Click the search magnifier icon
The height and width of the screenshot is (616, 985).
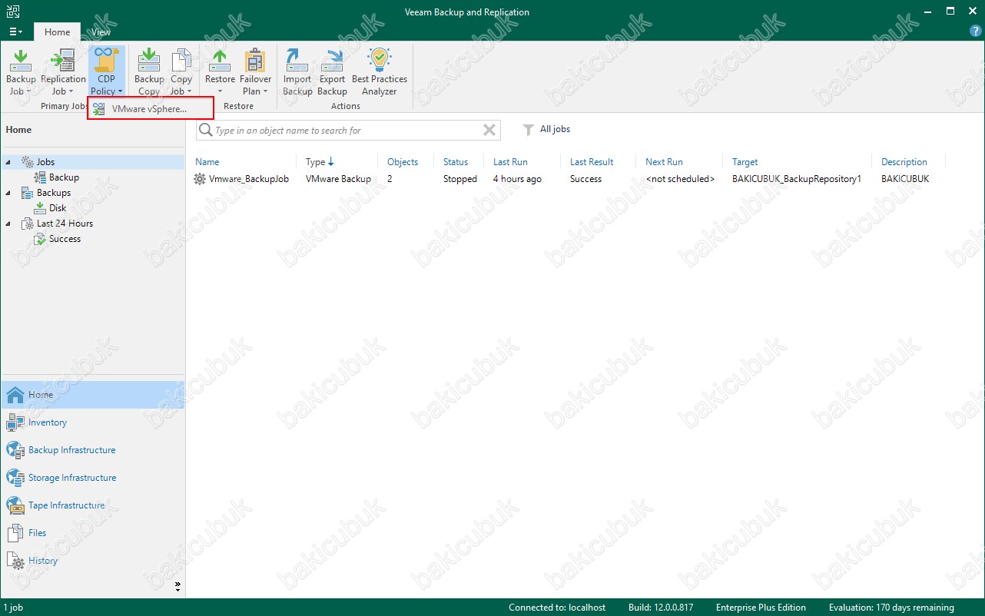coord(205,130)
